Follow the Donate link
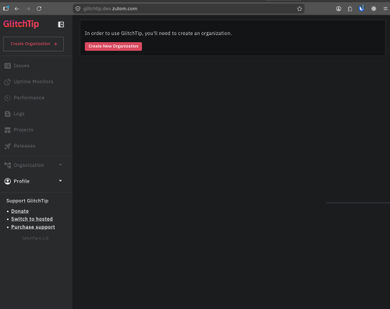Viewport: 390px width, 309px height. point(20,211)
